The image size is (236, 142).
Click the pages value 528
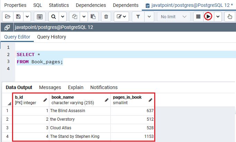point(132,128)
